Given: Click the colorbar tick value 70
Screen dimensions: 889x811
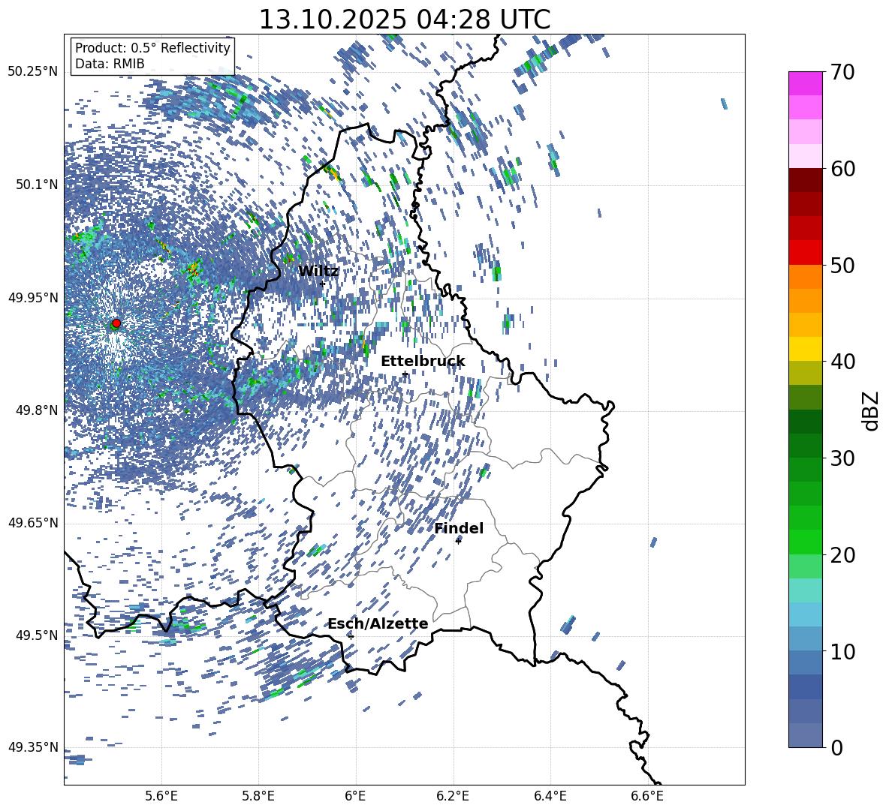Looking at the screenshot, I should [x=843, y=72].
